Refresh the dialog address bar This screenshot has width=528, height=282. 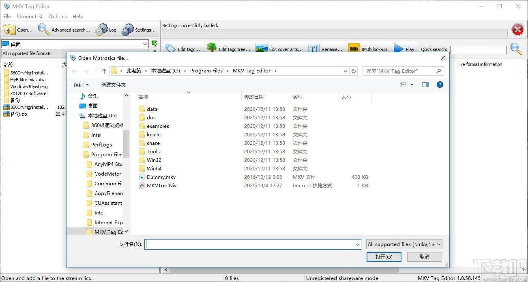[354, 71]
